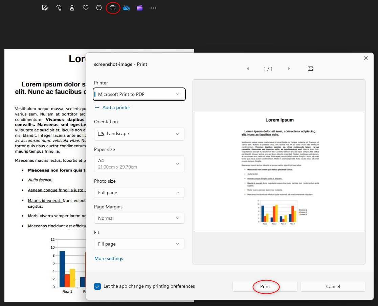Viewport: 378px width, 306px height.
Task: Click the OneDrive cloud icon
Action: 126,8
